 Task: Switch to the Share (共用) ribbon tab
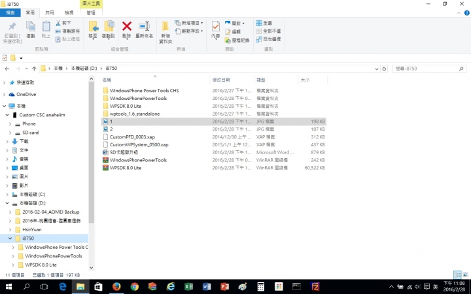[50, 12]
